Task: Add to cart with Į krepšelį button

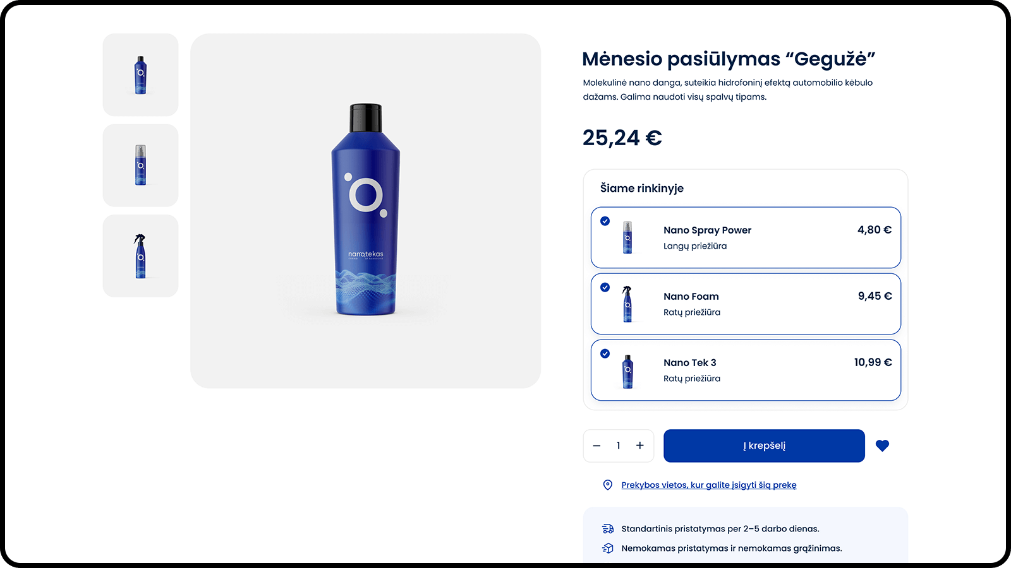Action: [764, 446]
